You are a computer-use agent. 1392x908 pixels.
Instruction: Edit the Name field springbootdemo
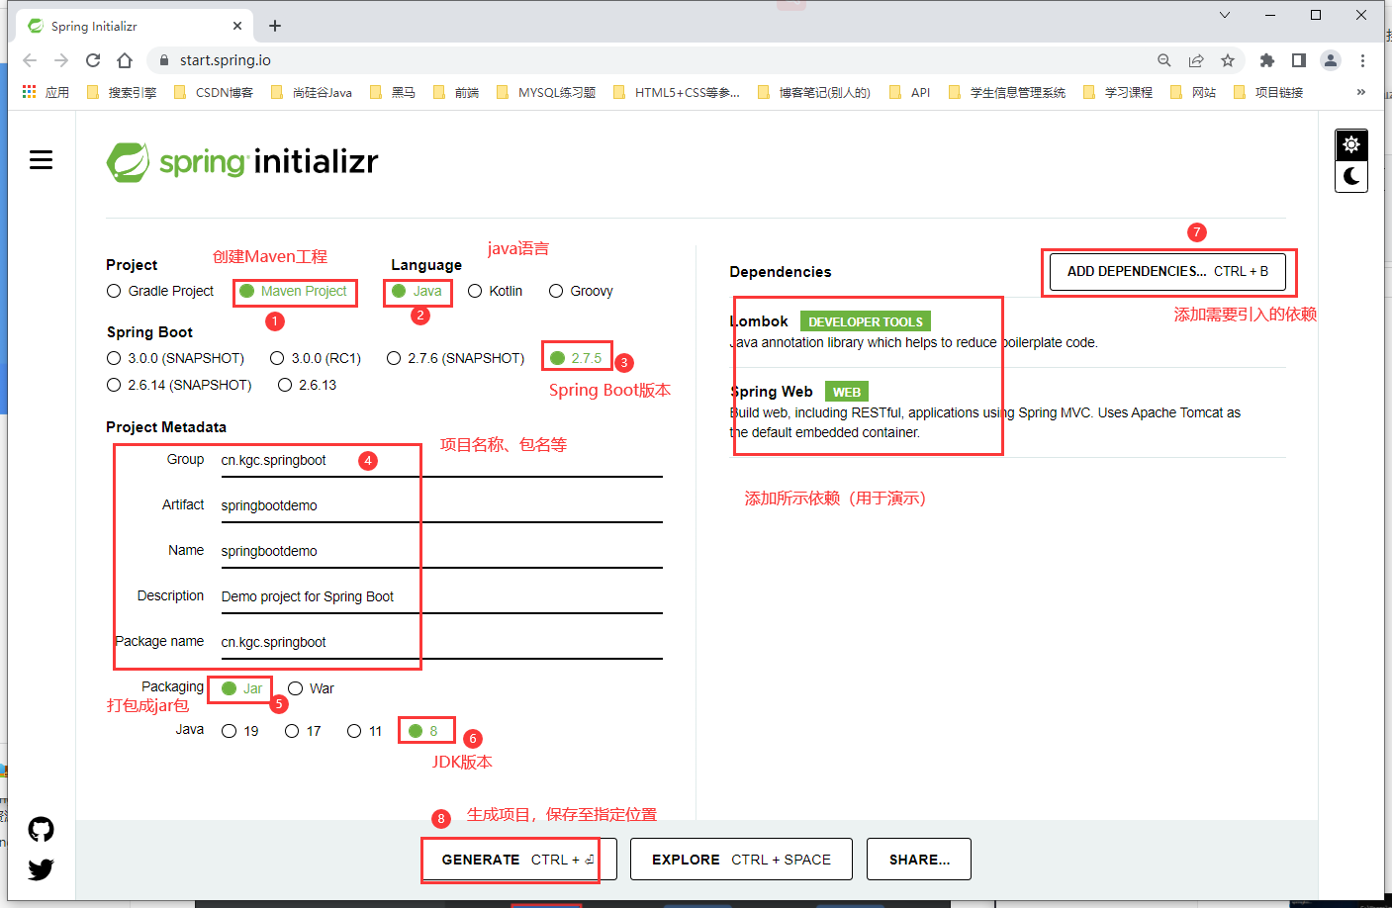(441, 551)
